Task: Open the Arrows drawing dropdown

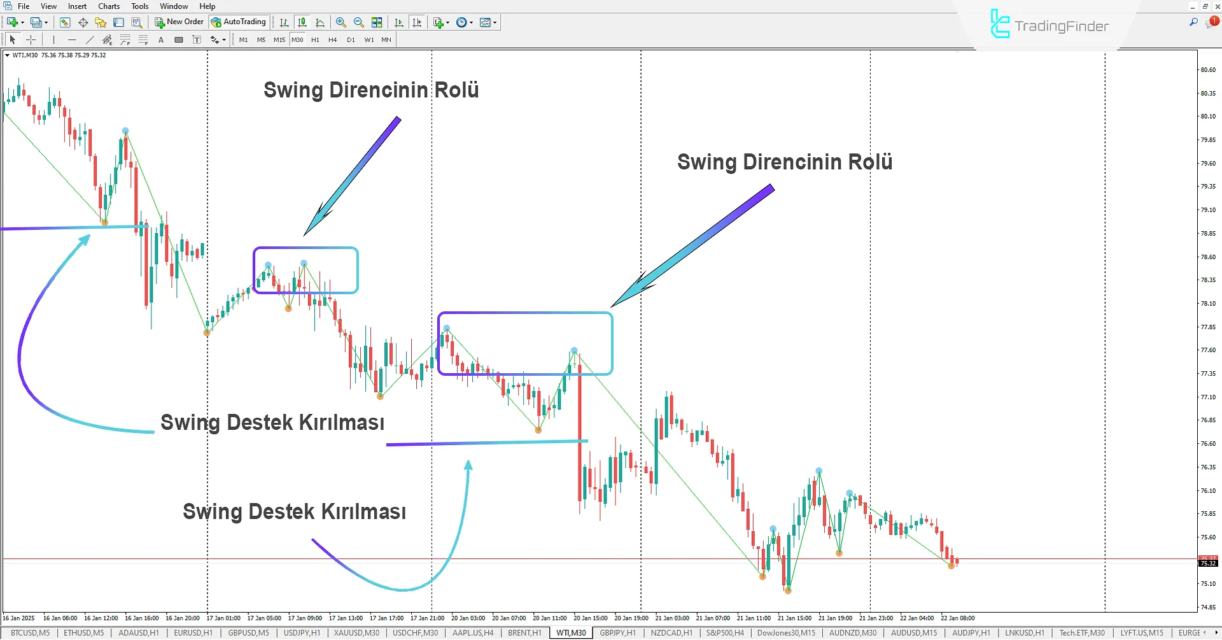Action: [216, 39]
